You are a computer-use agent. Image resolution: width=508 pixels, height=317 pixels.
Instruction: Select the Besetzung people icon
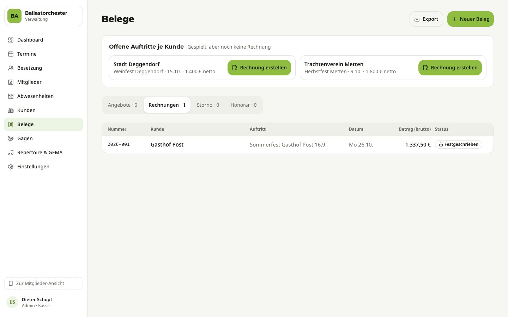click(11, 68)
